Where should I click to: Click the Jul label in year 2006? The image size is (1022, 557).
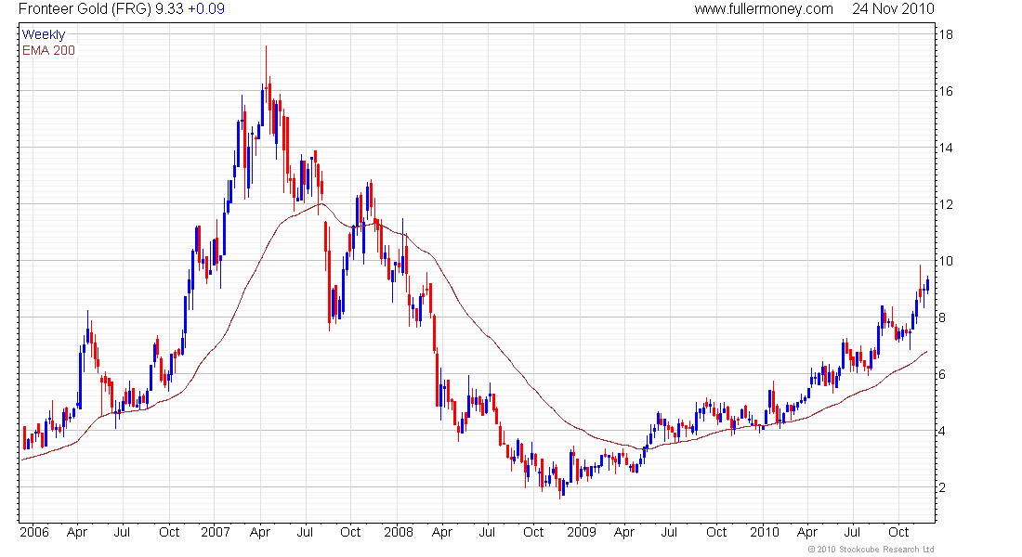(122, 532)
